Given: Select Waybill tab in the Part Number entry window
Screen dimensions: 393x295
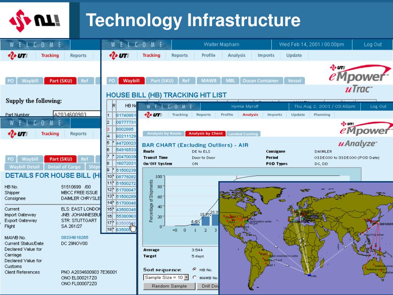Looking at the screenshot, I should pos(30,81).
